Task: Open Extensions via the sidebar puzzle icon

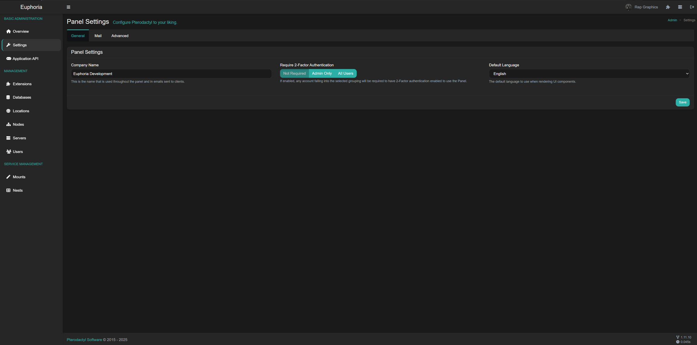Action: pyautogui.click(x=8, y=84)
